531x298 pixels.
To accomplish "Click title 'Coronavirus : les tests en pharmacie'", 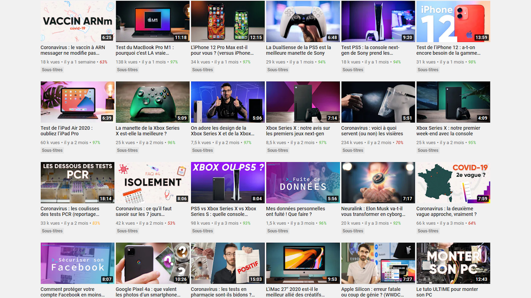I will point(223,292).
